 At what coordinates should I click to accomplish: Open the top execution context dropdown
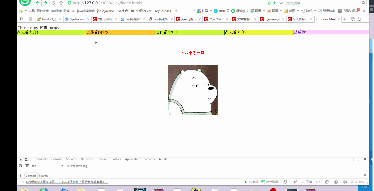(47, 166)
